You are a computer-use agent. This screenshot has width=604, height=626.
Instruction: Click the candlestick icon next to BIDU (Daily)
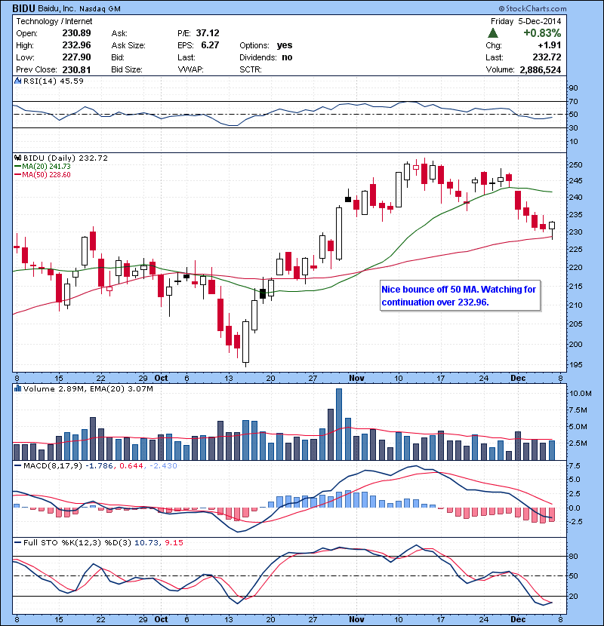click(17, 158)
